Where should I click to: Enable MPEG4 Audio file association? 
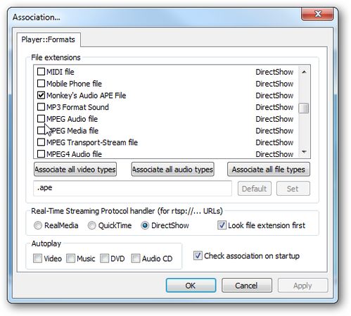click(x=41, y=153)
